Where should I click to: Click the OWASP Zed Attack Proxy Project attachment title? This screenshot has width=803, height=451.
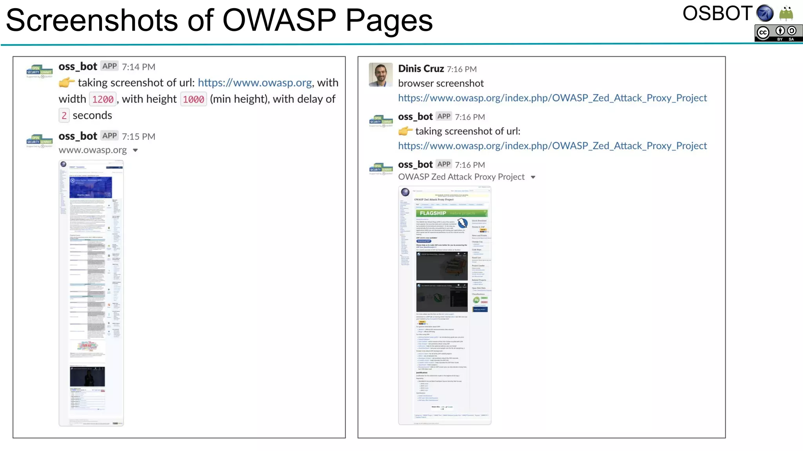(x=461, y=177)
